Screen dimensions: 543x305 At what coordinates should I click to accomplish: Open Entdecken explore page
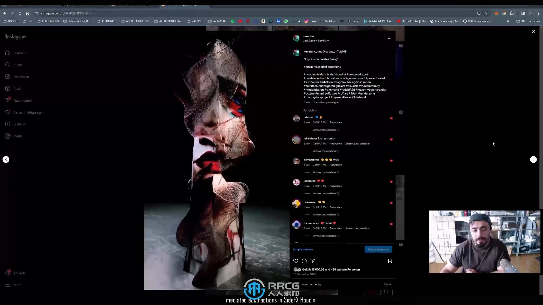(x=17, y=77)
